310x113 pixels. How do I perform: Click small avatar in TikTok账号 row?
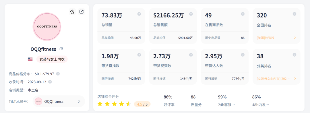tap(38, 101)
